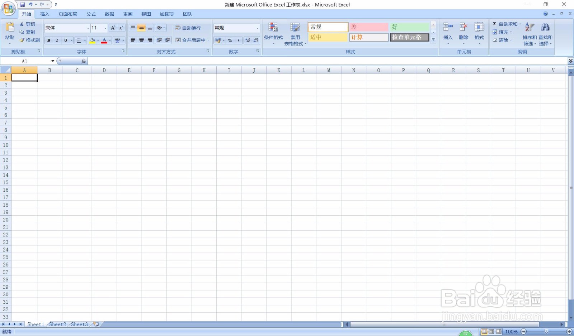The image size is (574, 336).
Task: Click Insert Cells icon in 单元格 group
Action: click(x=448, y=27)
